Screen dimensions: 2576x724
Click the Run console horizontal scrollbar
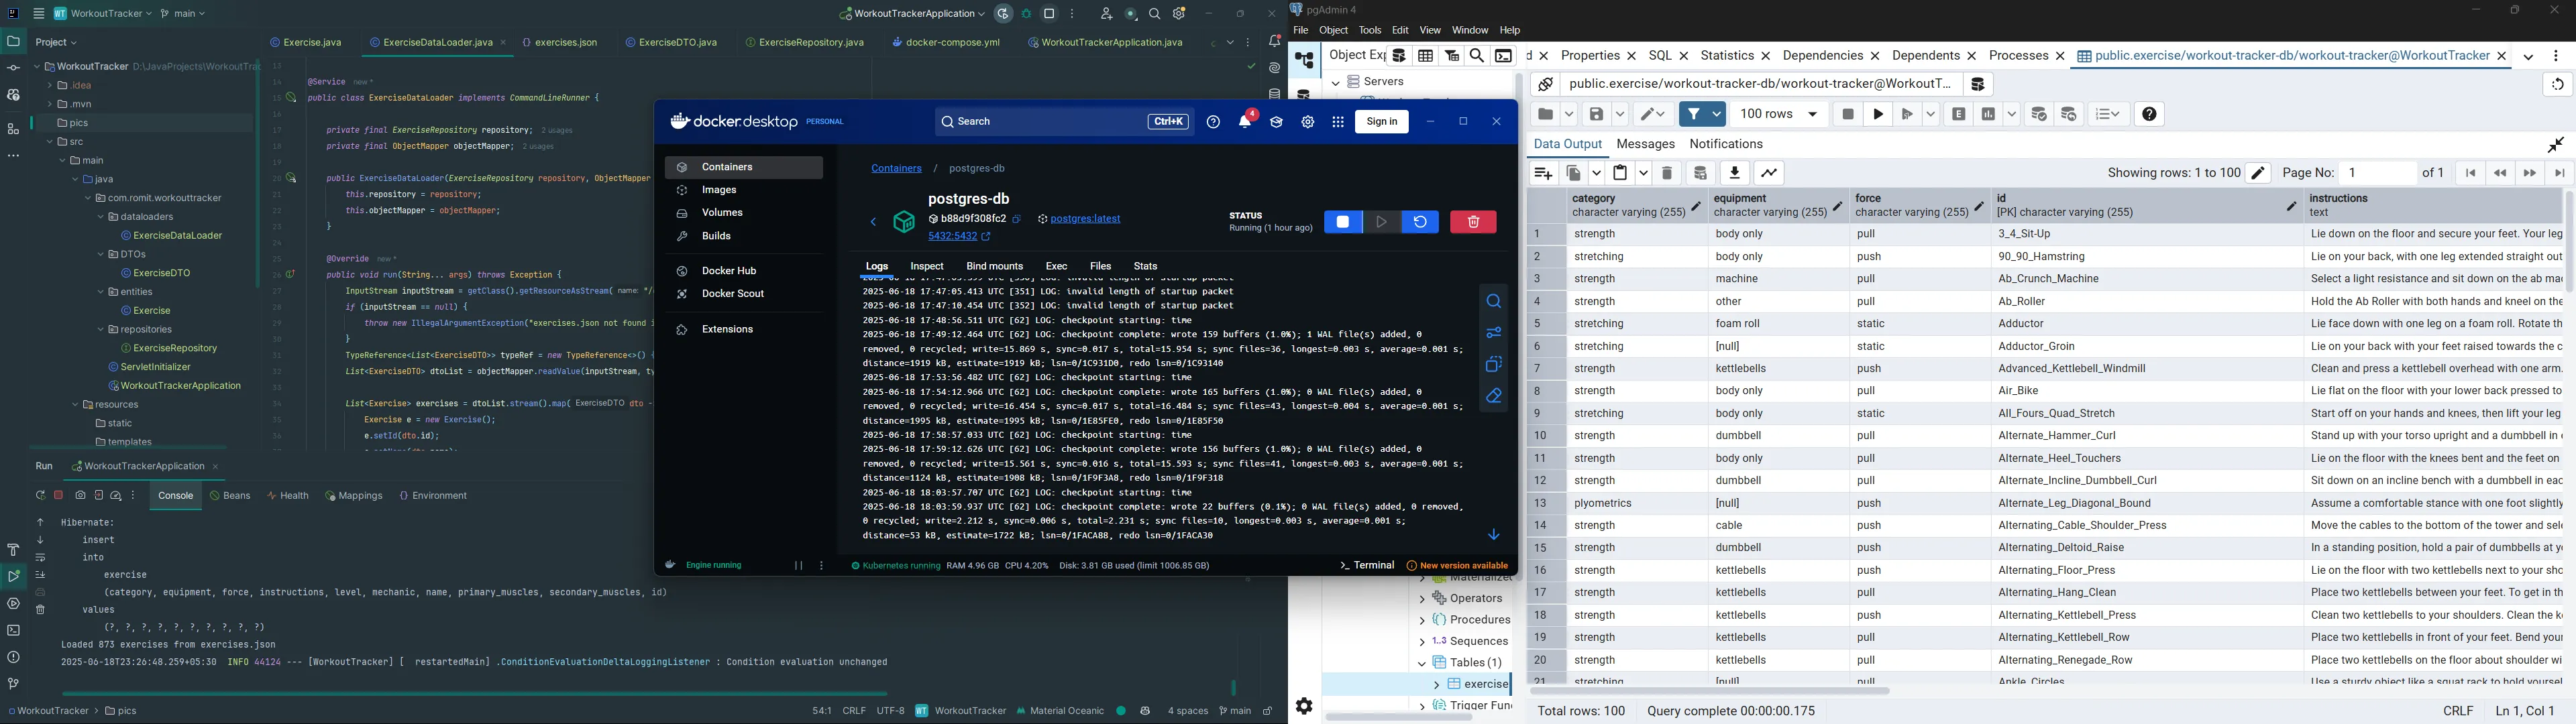coord(474,693)
